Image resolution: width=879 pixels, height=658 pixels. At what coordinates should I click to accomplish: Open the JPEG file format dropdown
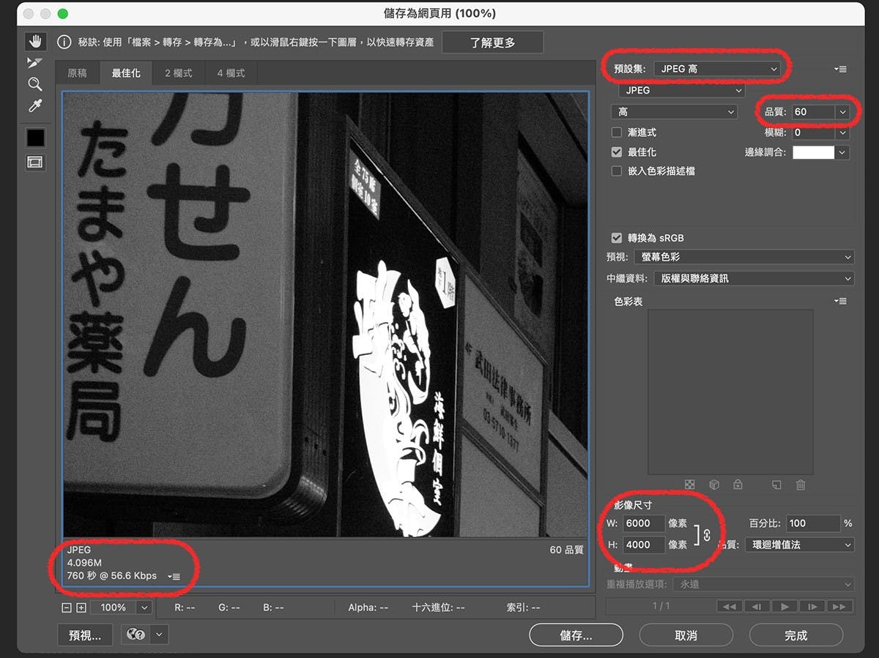681,91
